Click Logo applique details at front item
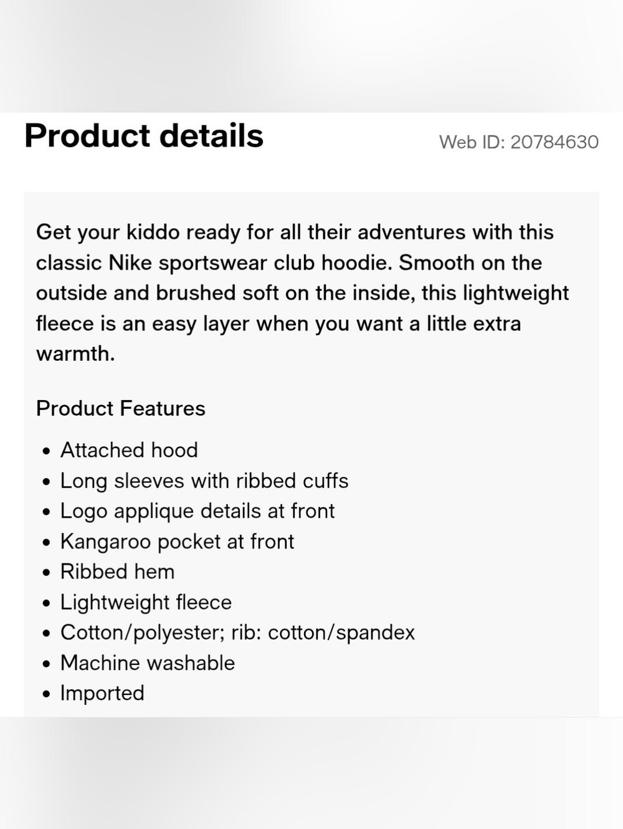 [197, 511]
